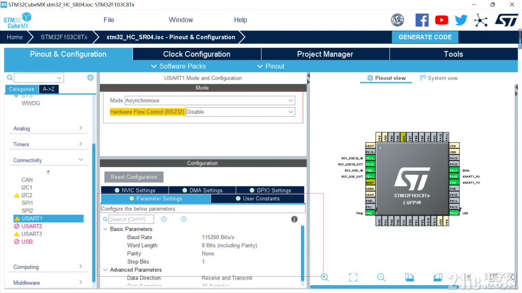The width and height of the screenshot is (522, 293).
Task: Select pin PA9 labeled USART1_TX
Action: tap(454, 183)
